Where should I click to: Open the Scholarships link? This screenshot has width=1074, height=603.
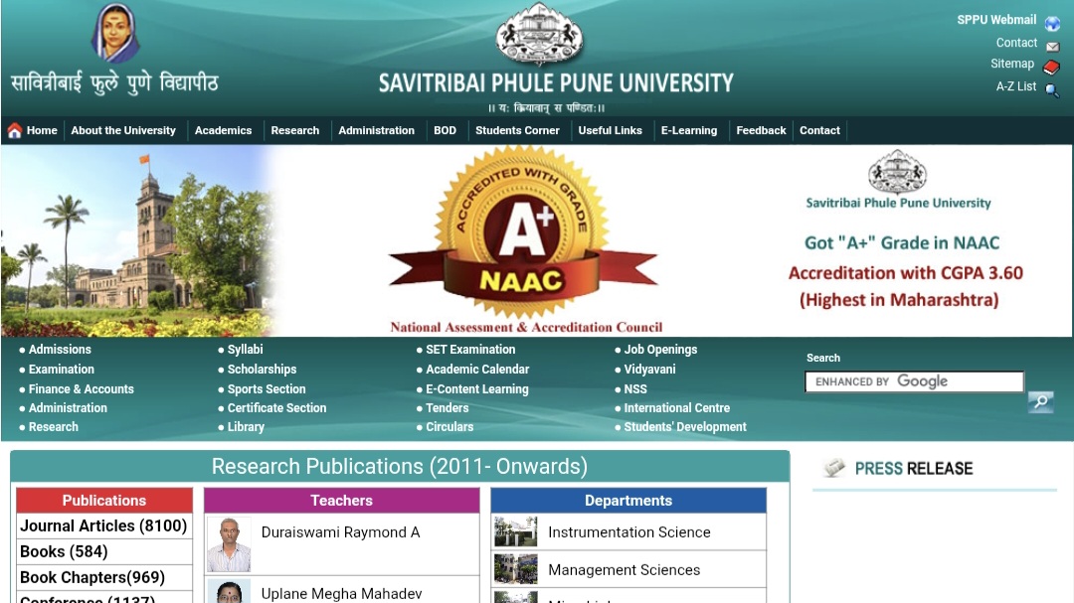pyautogui.click(x=262, y=369)
